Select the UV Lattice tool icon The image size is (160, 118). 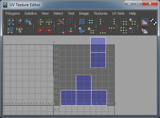pos(11,22)
